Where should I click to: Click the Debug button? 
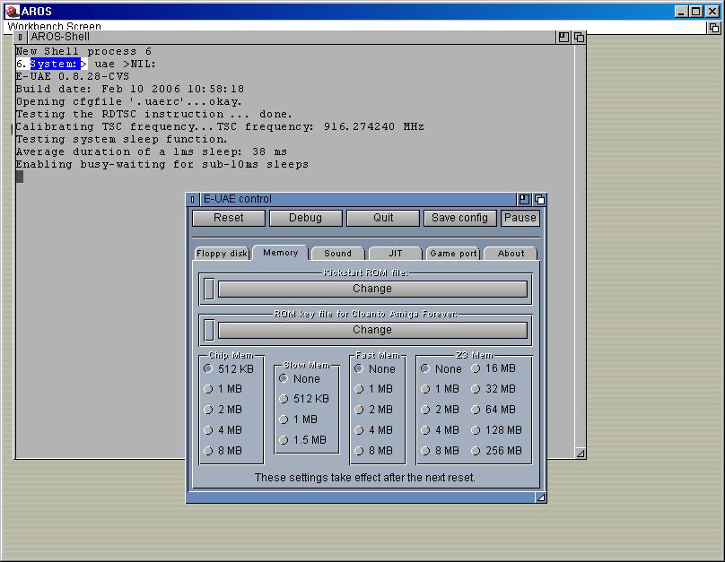(306, 218)
